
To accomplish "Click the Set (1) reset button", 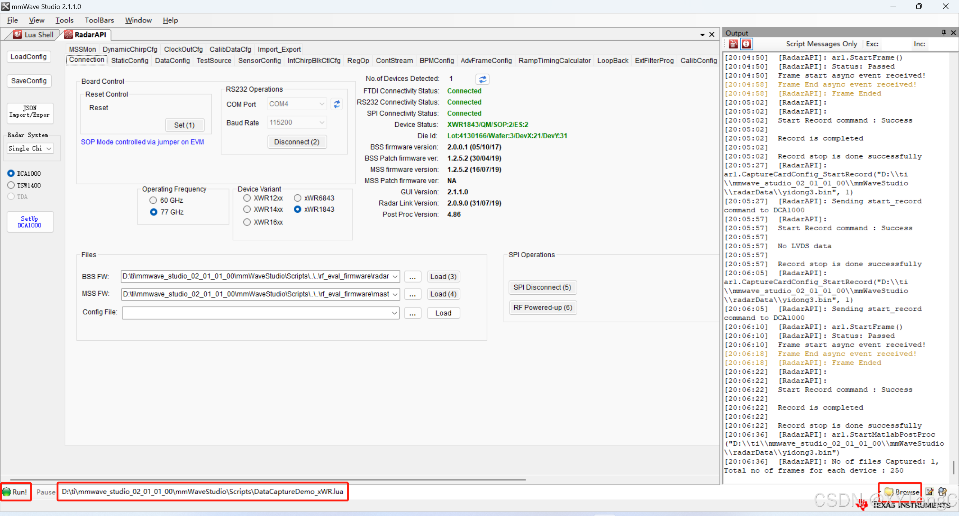I will coord(184,125).
